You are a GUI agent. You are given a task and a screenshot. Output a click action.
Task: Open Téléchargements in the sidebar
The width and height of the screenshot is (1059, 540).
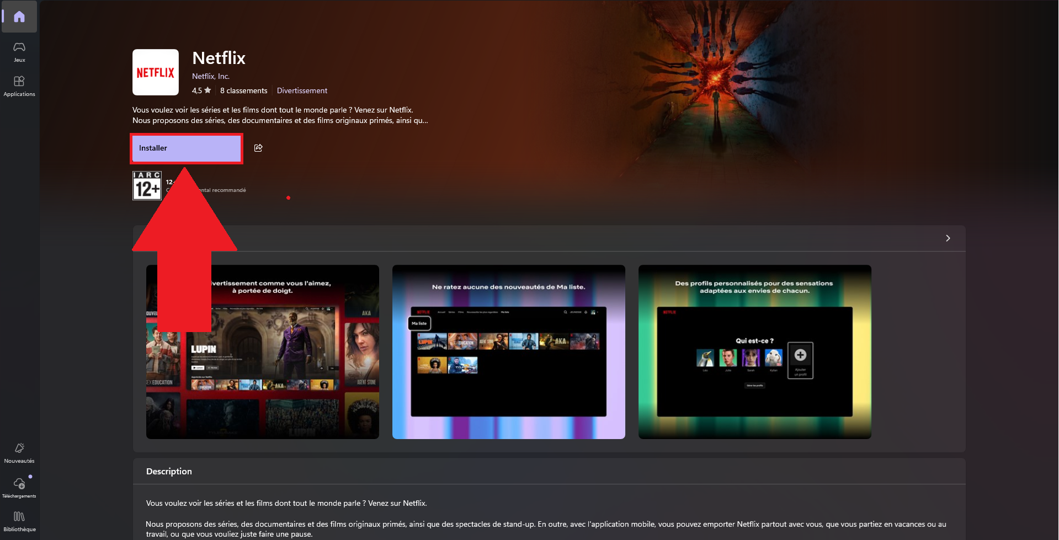19,488
